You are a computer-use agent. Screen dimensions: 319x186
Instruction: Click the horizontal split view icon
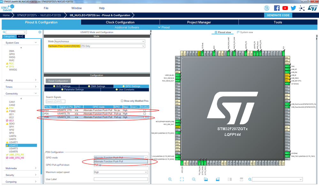(x=241, y=179)
